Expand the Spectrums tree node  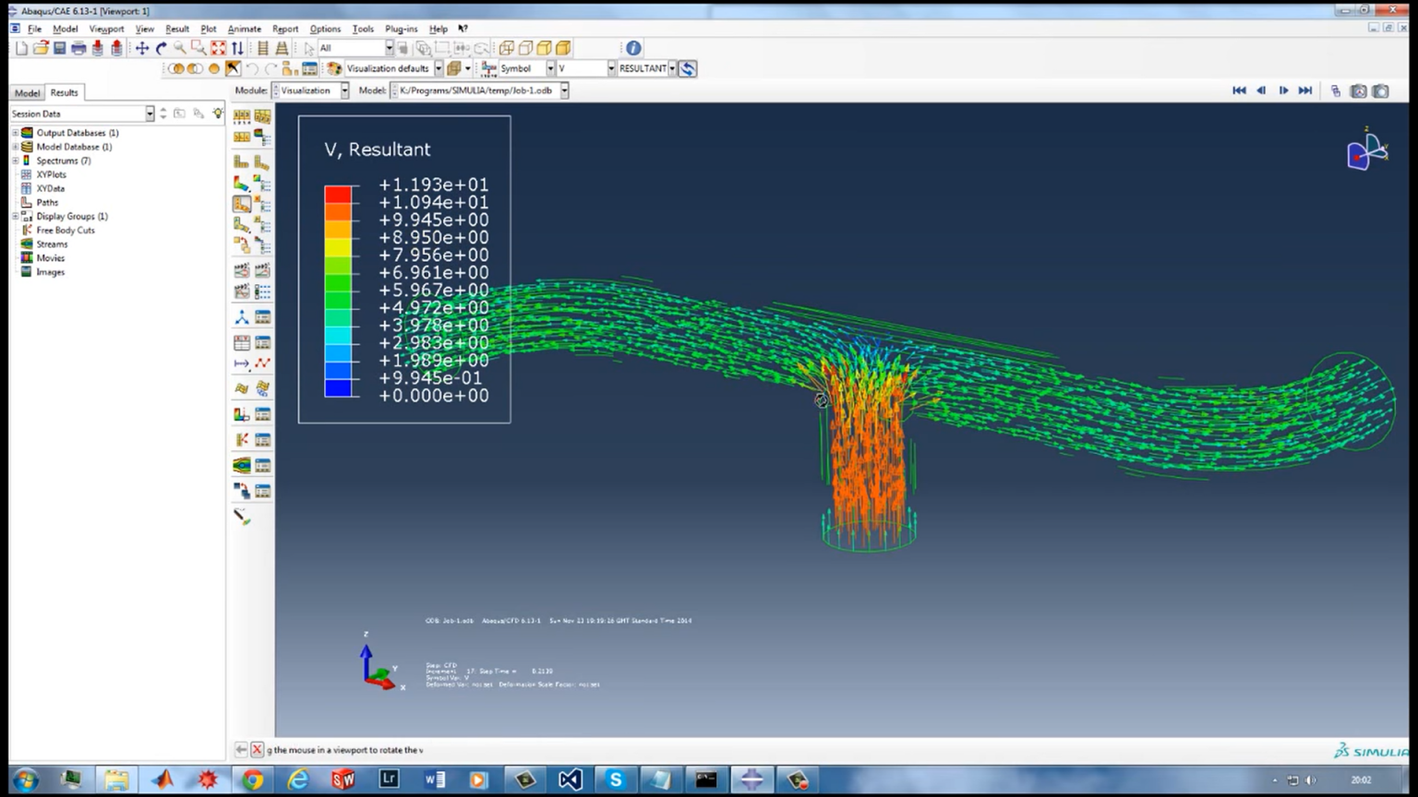point(16,161)
